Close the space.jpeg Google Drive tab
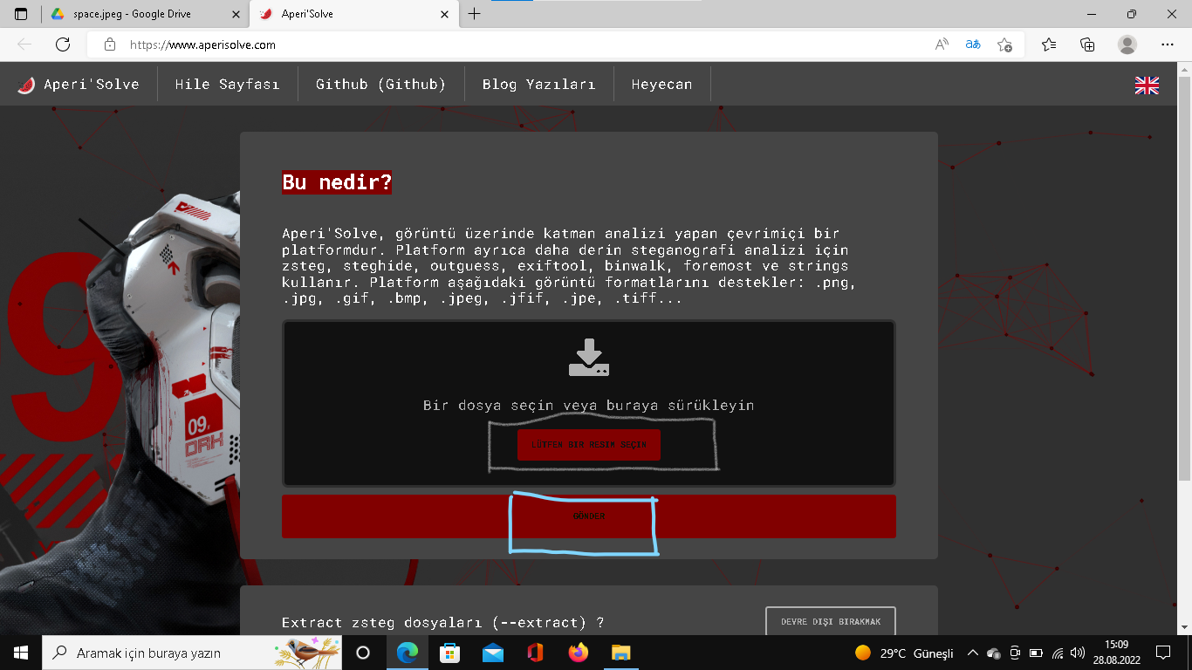Image resolution: width=1192 pixels, height=670 pixels. click(x=236, y=14)
